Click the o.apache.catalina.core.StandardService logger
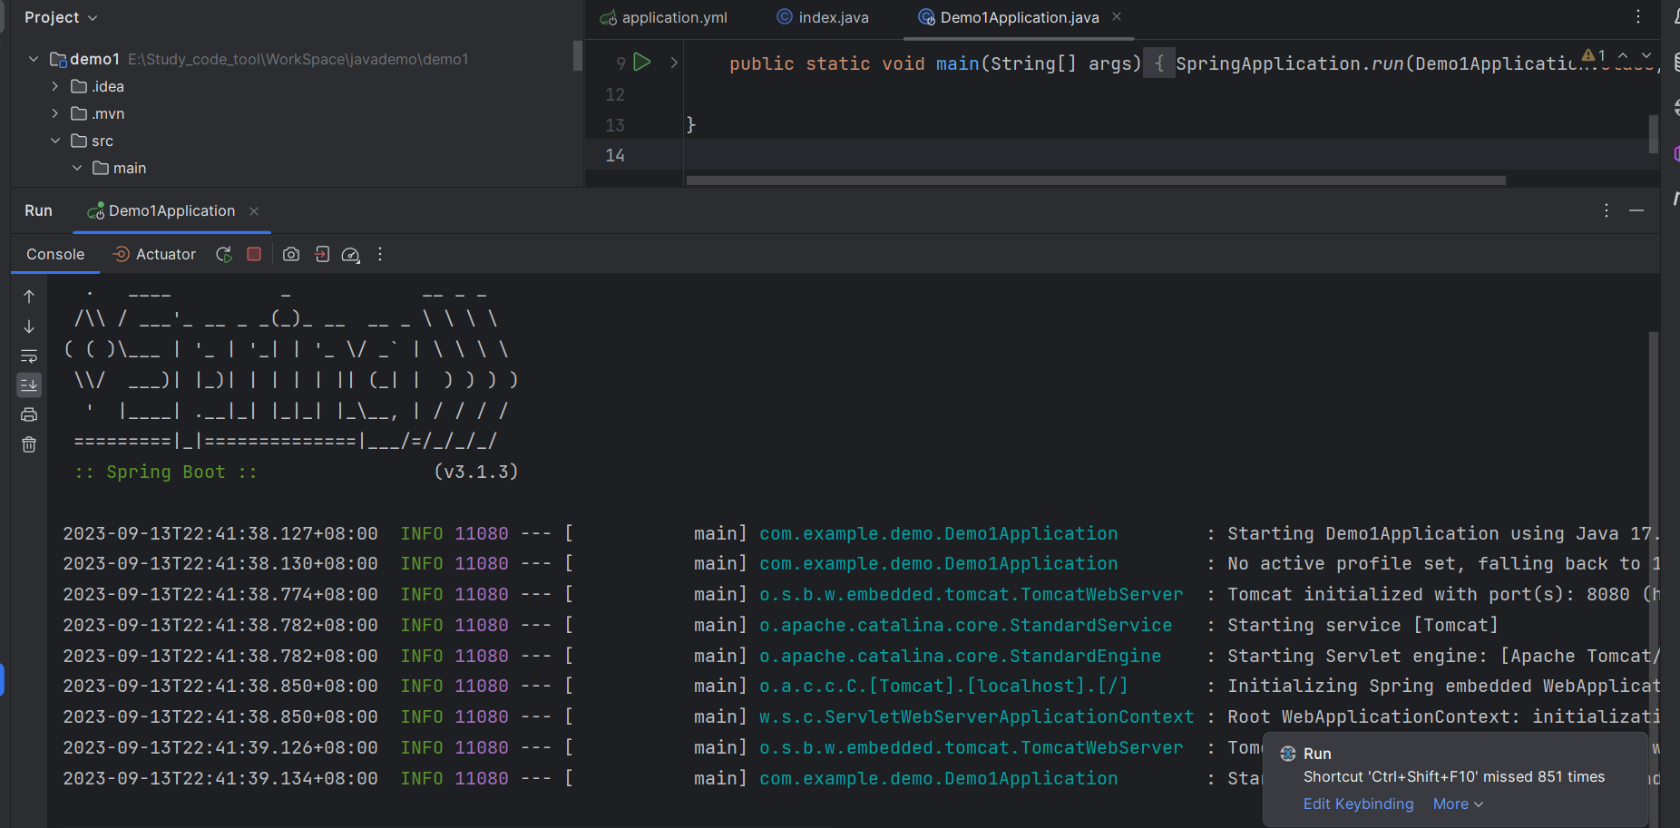 (966, 625)
